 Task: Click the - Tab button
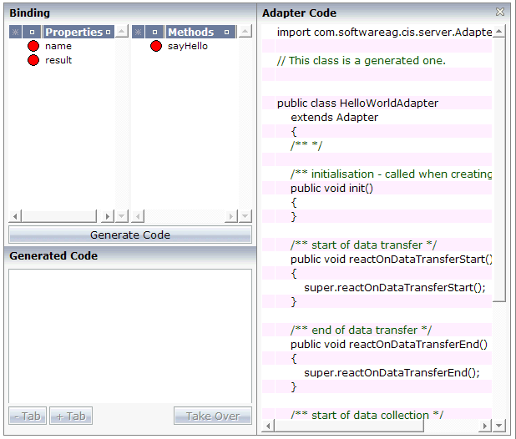[x=28, y=416]
